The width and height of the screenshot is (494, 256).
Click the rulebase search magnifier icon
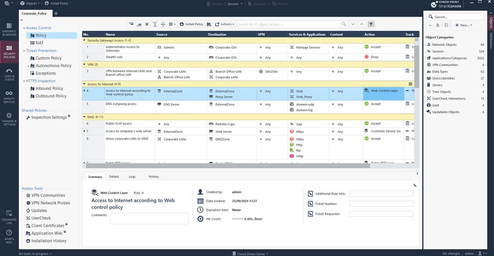point(344,24)
